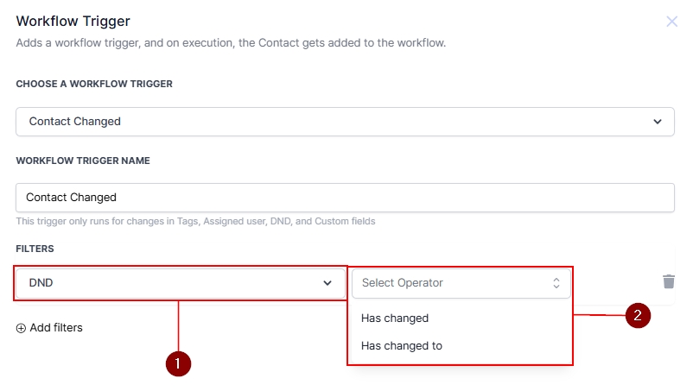Click the red annotation marker numbered 1
Image resolution: width=693 pixels, height=391 pixels.
pos(177,364)
